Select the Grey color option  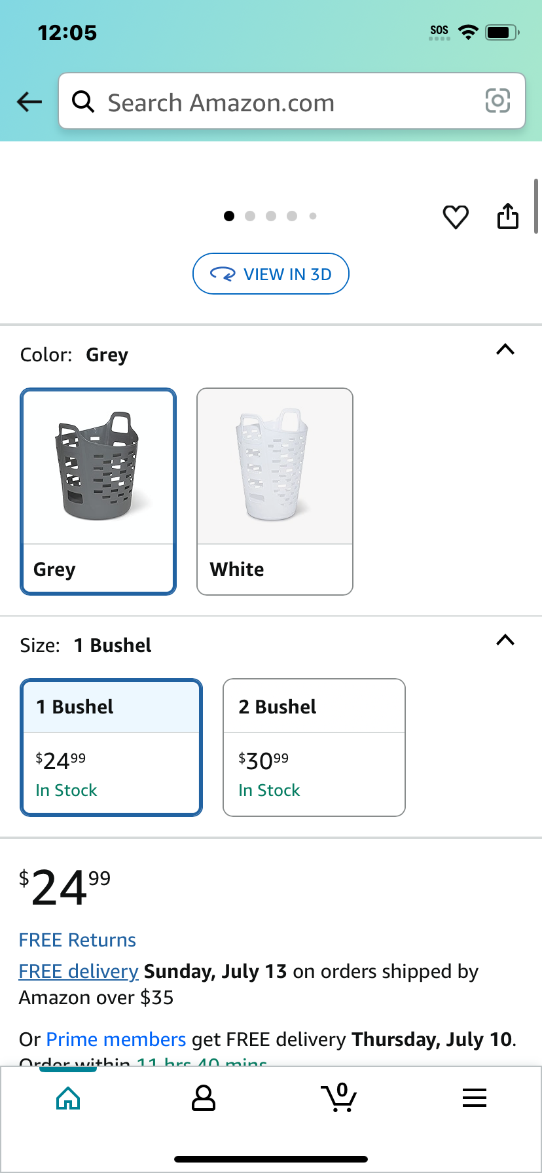pos(98,492)
